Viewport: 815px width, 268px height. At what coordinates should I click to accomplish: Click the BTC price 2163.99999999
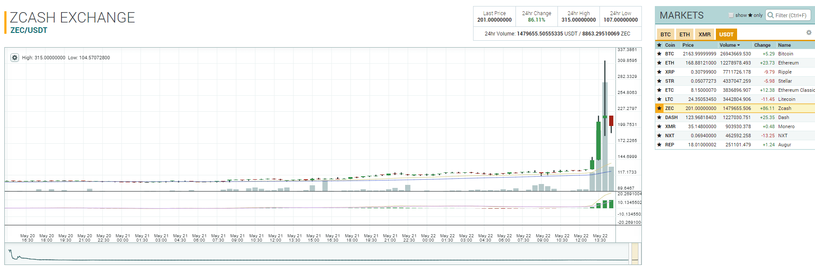(x=699, y=54)
